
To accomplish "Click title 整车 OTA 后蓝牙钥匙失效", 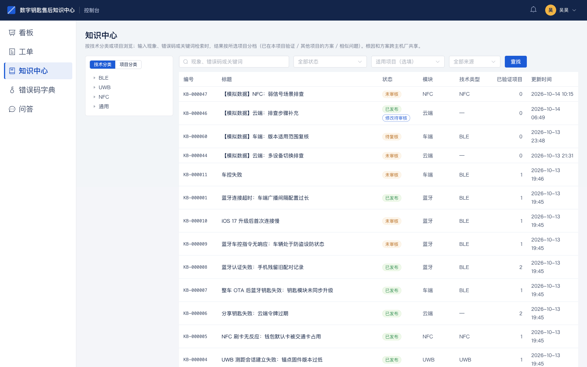I will [277, 290].
